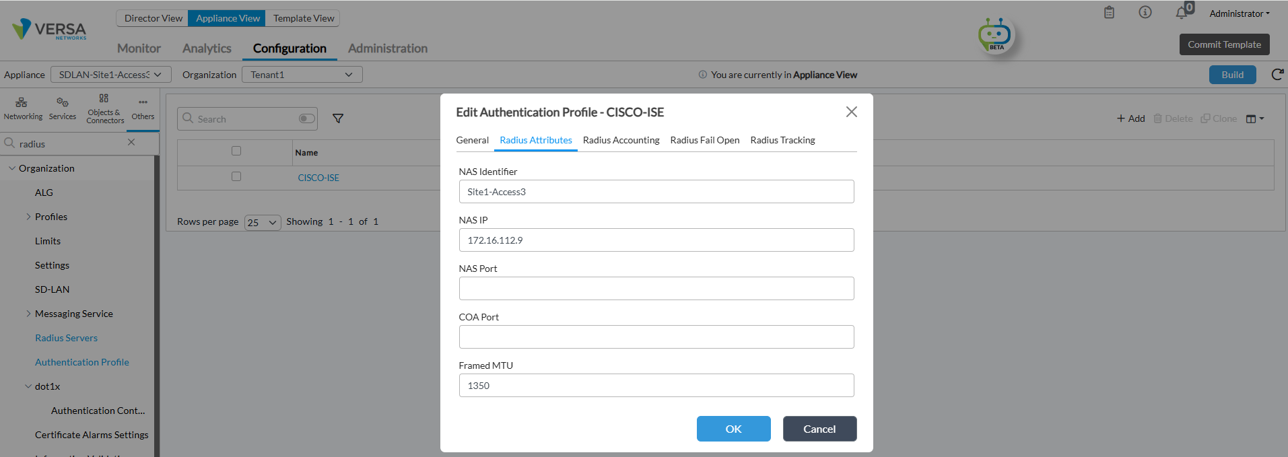Check the select-all checkbox in header
The height and width of the screenshot is (457, 1288).
click(x=236, y=151)
